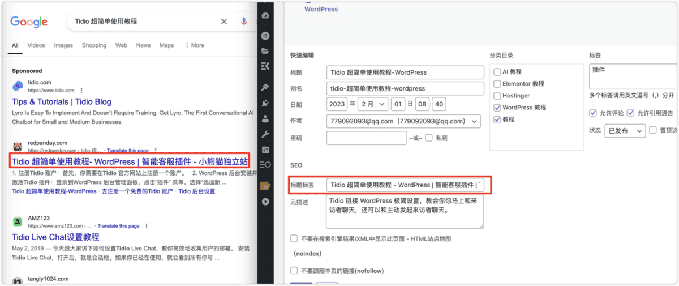Open the EK plugin sidebar icon
The image size is (679, 286).
265,66
